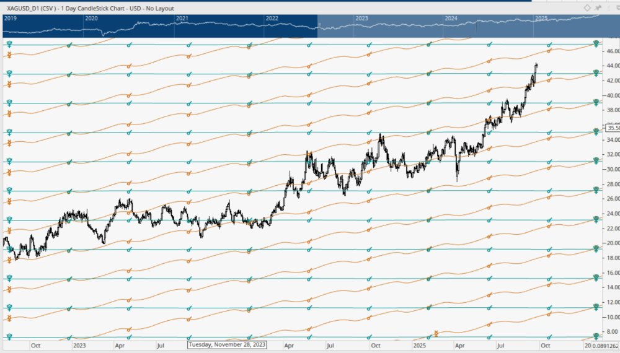Image resolution: width=620 pixels, height=353 pixels.
Task: Click the teal planet glyph at the right end of the 31.00 line
Action: tap(596, 160)
